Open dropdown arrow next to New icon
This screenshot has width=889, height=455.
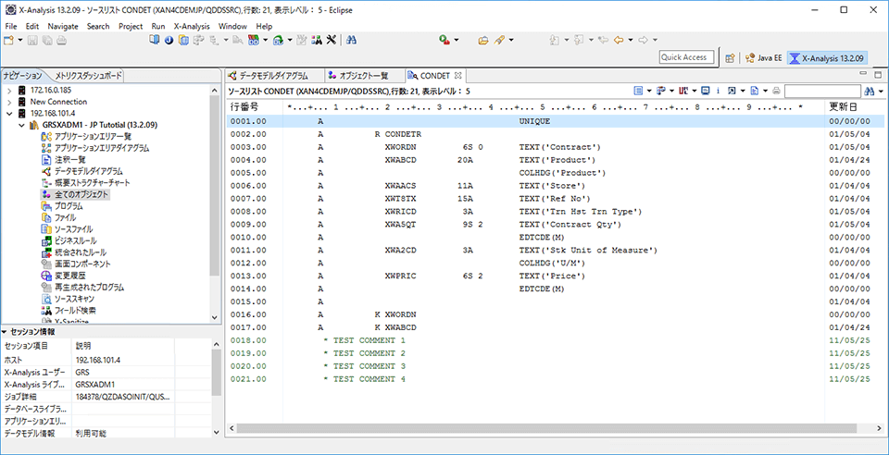click(x=19, y=40)
